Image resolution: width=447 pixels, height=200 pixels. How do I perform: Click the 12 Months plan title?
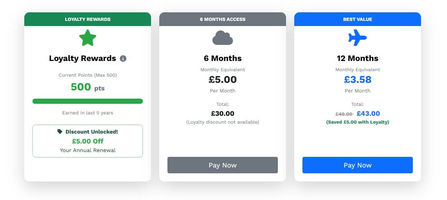(357, 58)
